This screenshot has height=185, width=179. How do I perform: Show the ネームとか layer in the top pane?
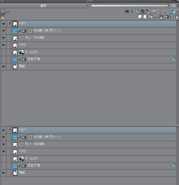coord(3,52)
